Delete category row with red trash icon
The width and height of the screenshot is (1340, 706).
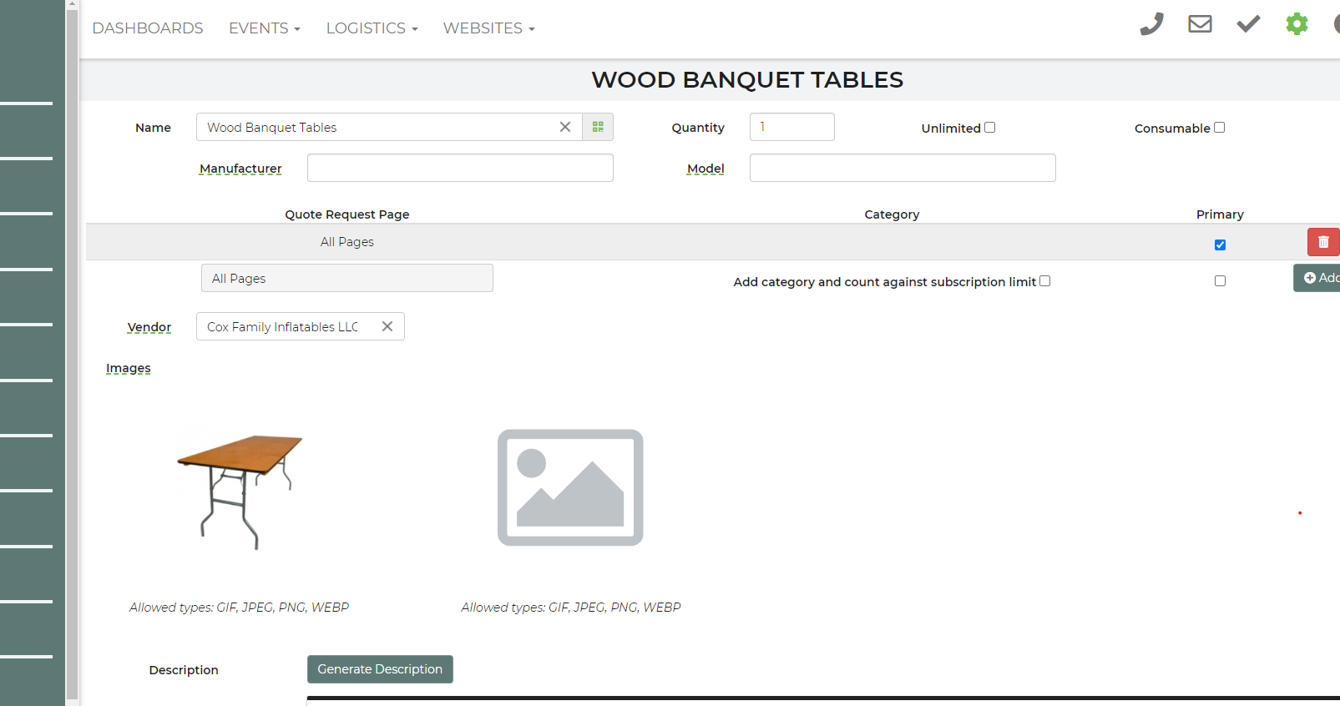[1322, 242]
